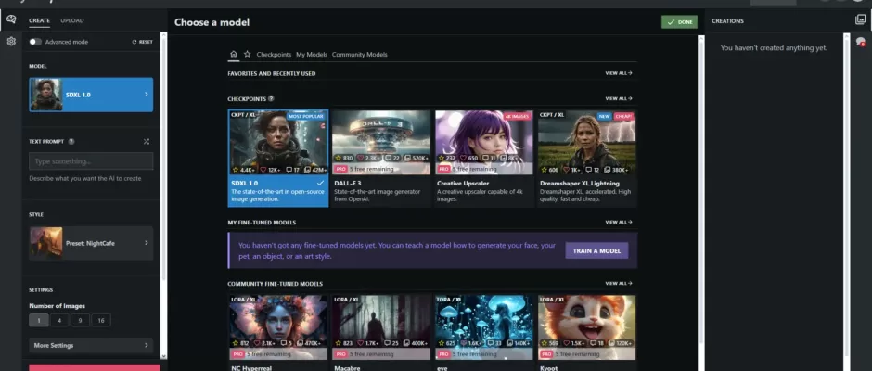Click the Creations panel heading
Image resolution: width=872 pixels, height=371 pixels.
(727, 21)
